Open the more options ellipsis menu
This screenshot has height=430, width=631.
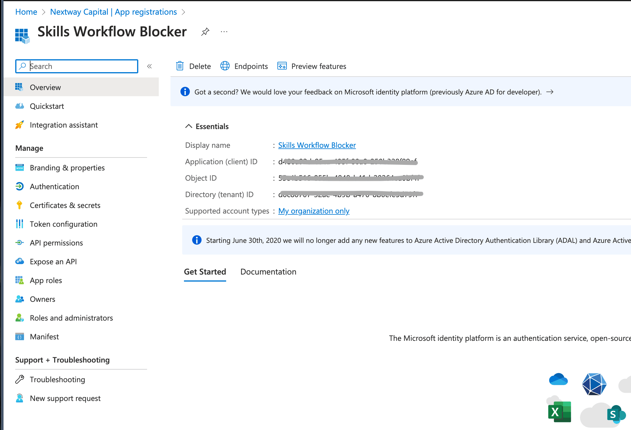point(224,31)
